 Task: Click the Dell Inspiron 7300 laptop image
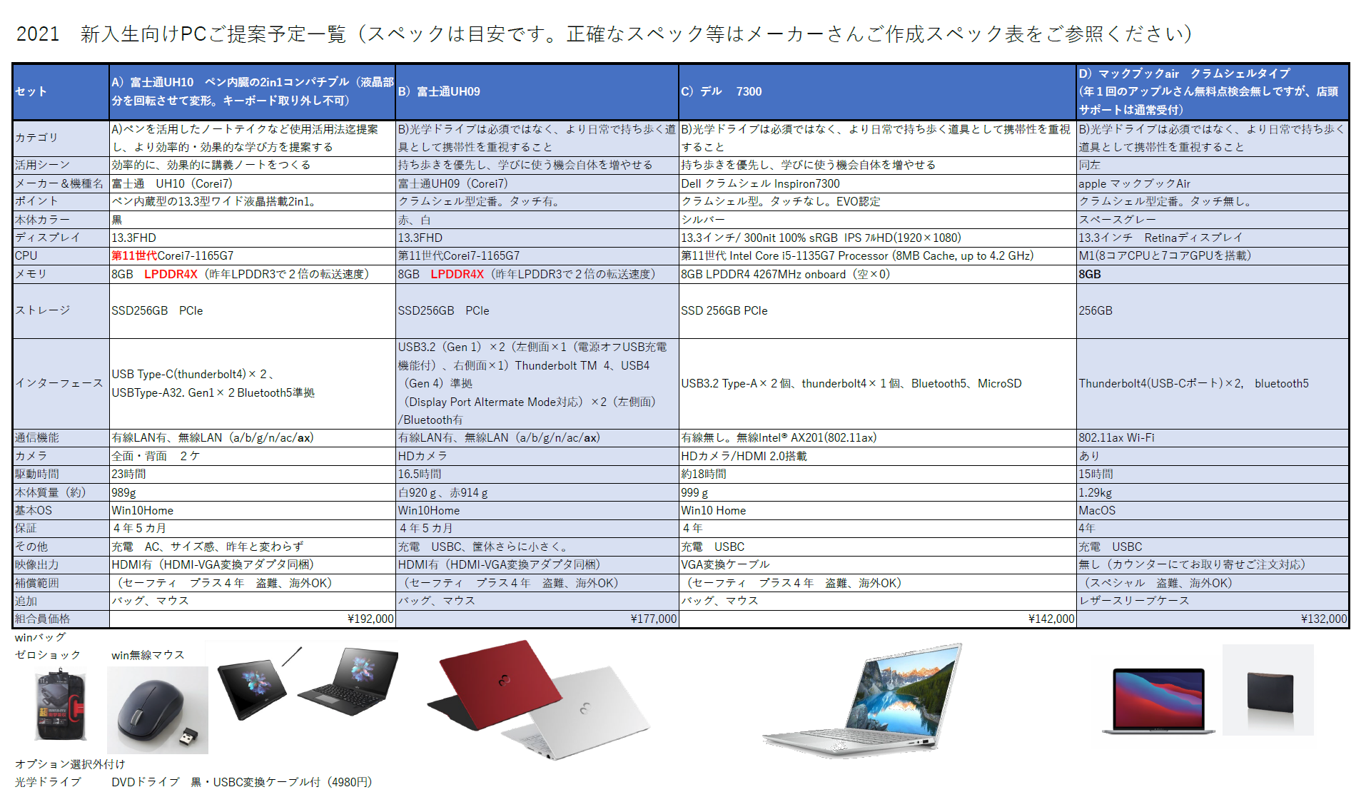pyautogui.click(x=864, y=701)
